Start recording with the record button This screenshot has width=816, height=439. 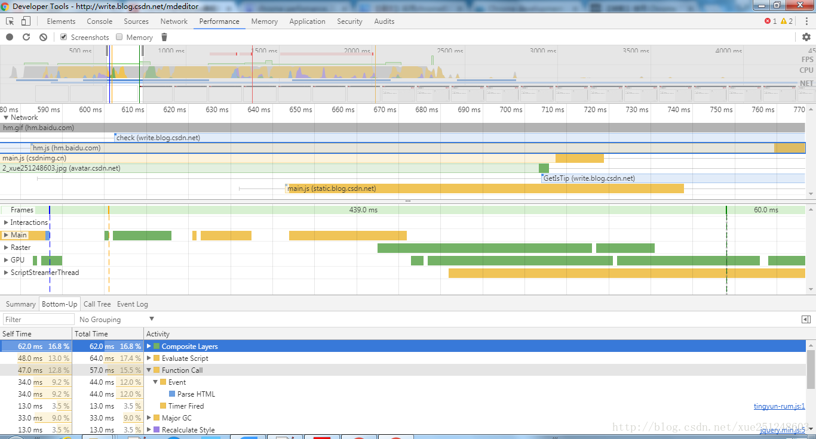click(x=10, y=37)
